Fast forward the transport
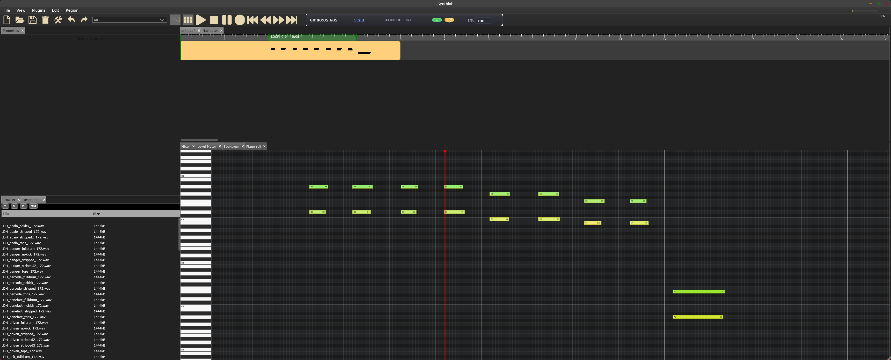Image resolution: width=891 pixels, height=360 pixels. coord(278,20)
